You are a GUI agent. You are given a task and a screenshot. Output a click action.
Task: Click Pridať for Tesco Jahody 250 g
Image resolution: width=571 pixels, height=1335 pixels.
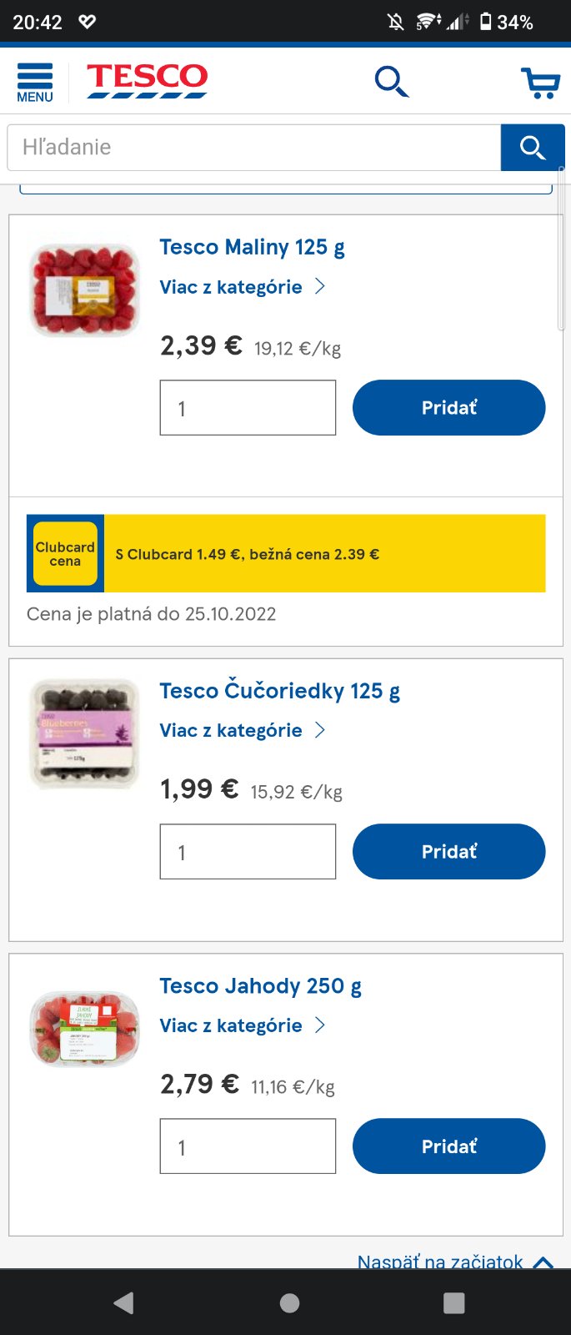pos(448,1146)
